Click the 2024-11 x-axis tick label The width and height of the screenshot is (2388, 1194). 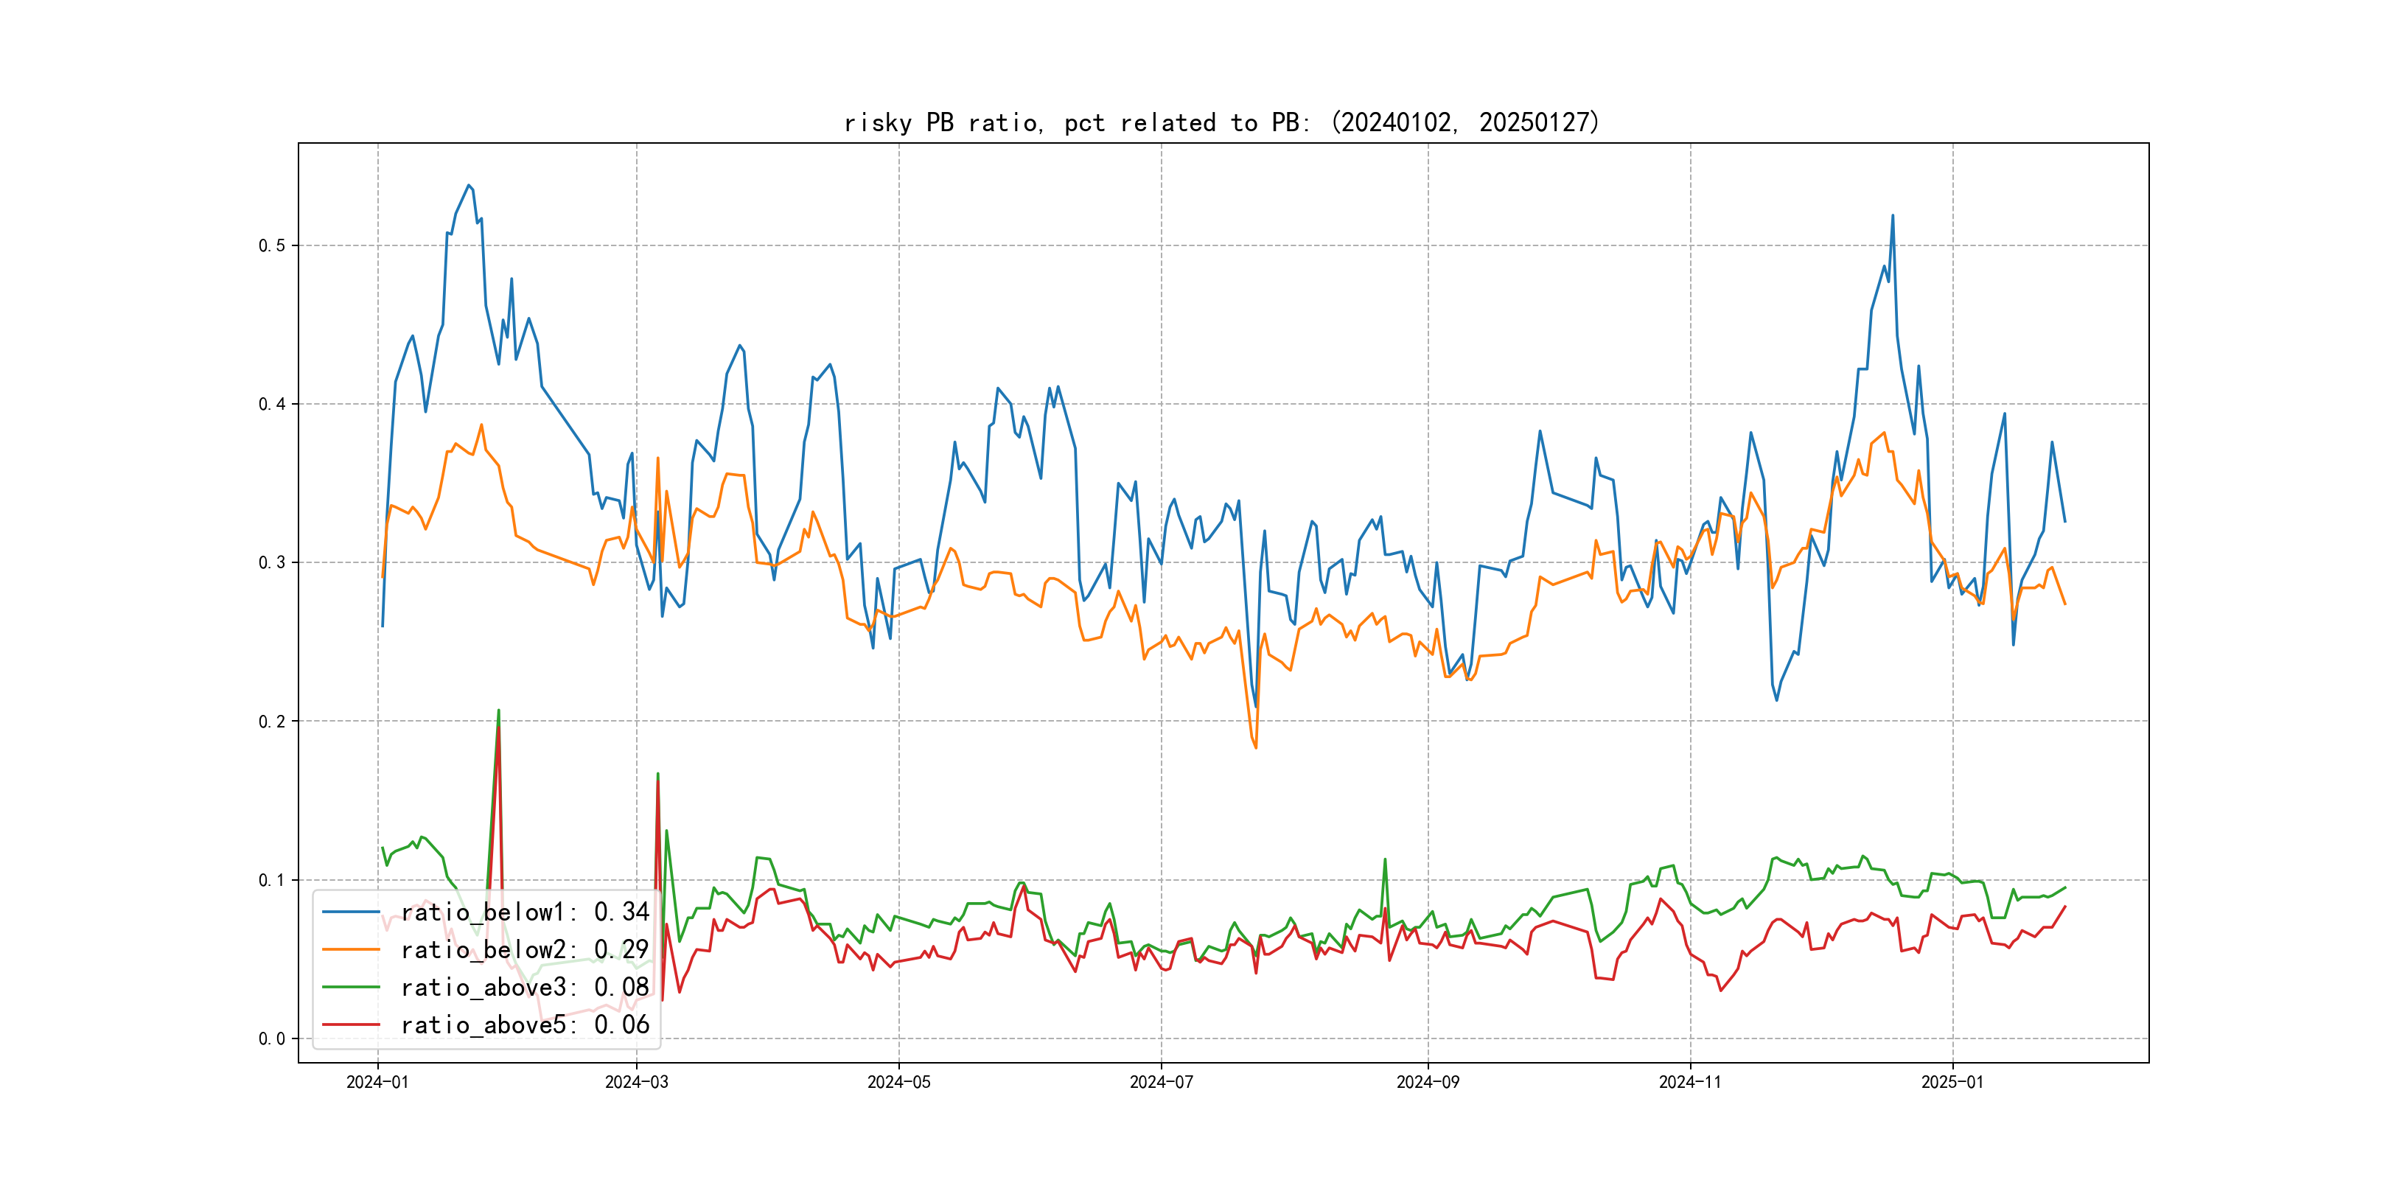click(1690, 1082)
